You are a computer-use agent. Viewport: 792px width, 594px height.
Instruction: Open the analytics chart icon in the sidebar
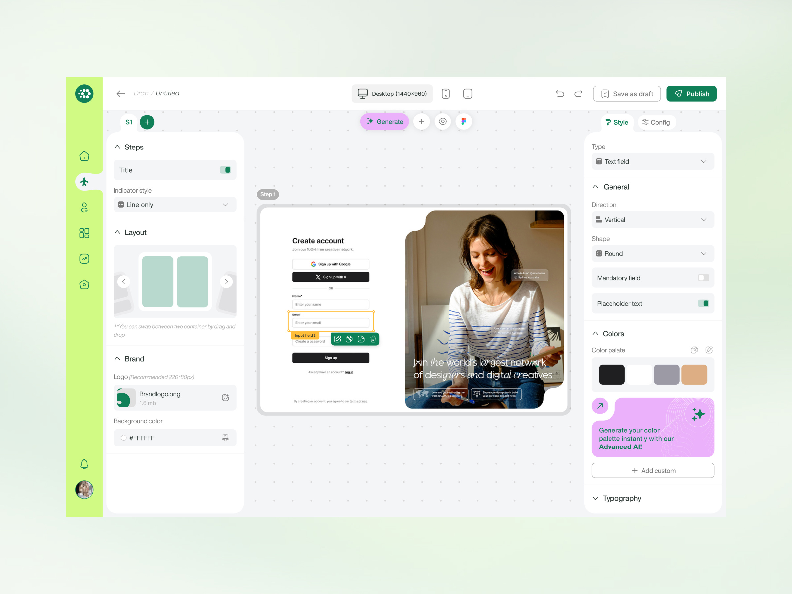[84, 258]
